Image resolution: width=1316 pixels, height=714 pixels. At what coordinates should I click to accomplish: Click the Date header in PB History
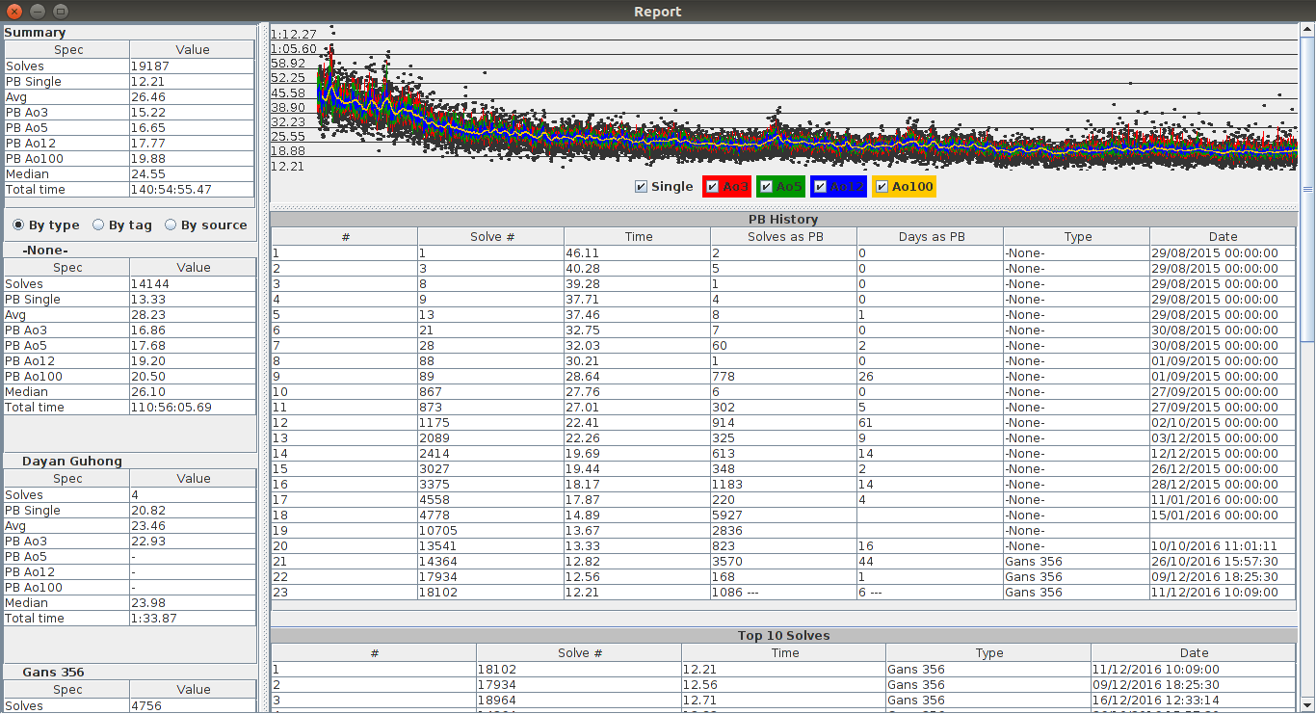click(x=1223, y=236)
